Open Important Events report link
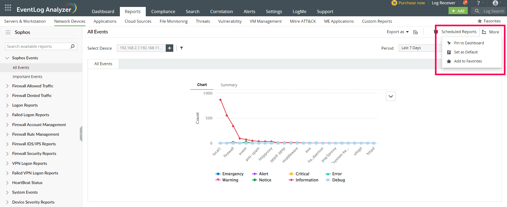Viewport: 507px width, 207px height. 27,77
